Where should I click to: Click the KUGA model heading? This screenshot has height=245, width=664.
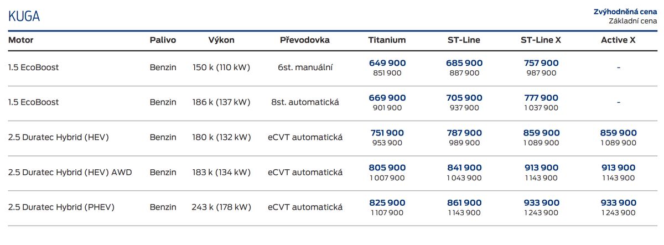coord(24,17)
